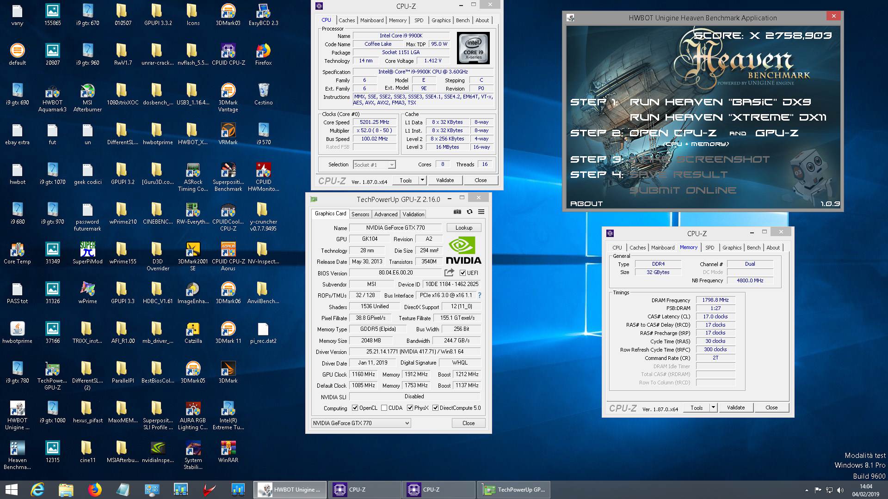Click the GPU-Z link in HWBOT Heaven
888x499 pixels.
777,133
